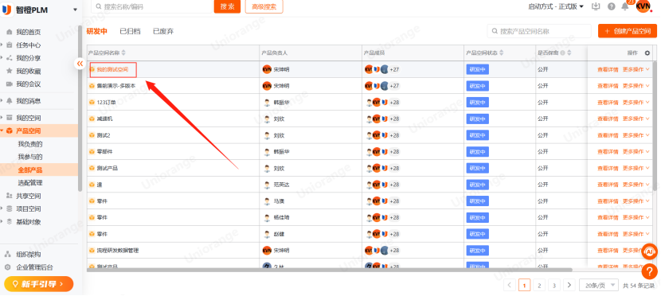661x296 pixels.
Task: Open 我的会议 in the sidebar
Action: pyautogui.click(x=28, y=84)
